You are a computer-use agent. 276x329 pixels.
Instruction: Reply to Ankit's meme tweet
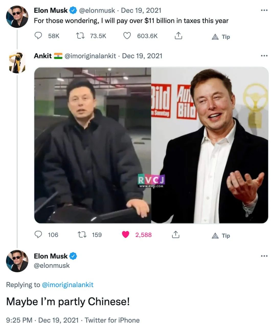tap(39, 234)
